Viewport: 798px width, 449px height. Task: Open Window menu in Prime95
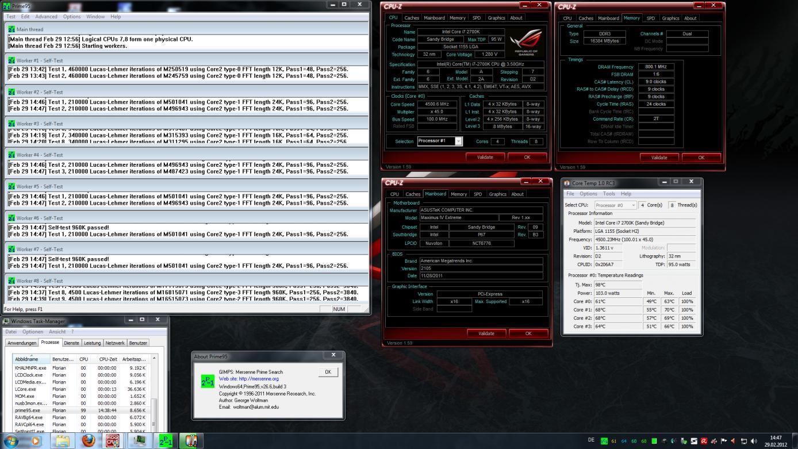click(x=95, y=17)
